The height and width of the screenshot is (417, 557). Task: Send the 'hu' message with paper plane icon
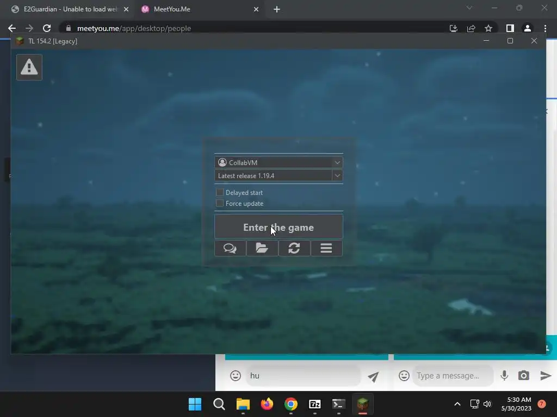[x=373, y=377]
